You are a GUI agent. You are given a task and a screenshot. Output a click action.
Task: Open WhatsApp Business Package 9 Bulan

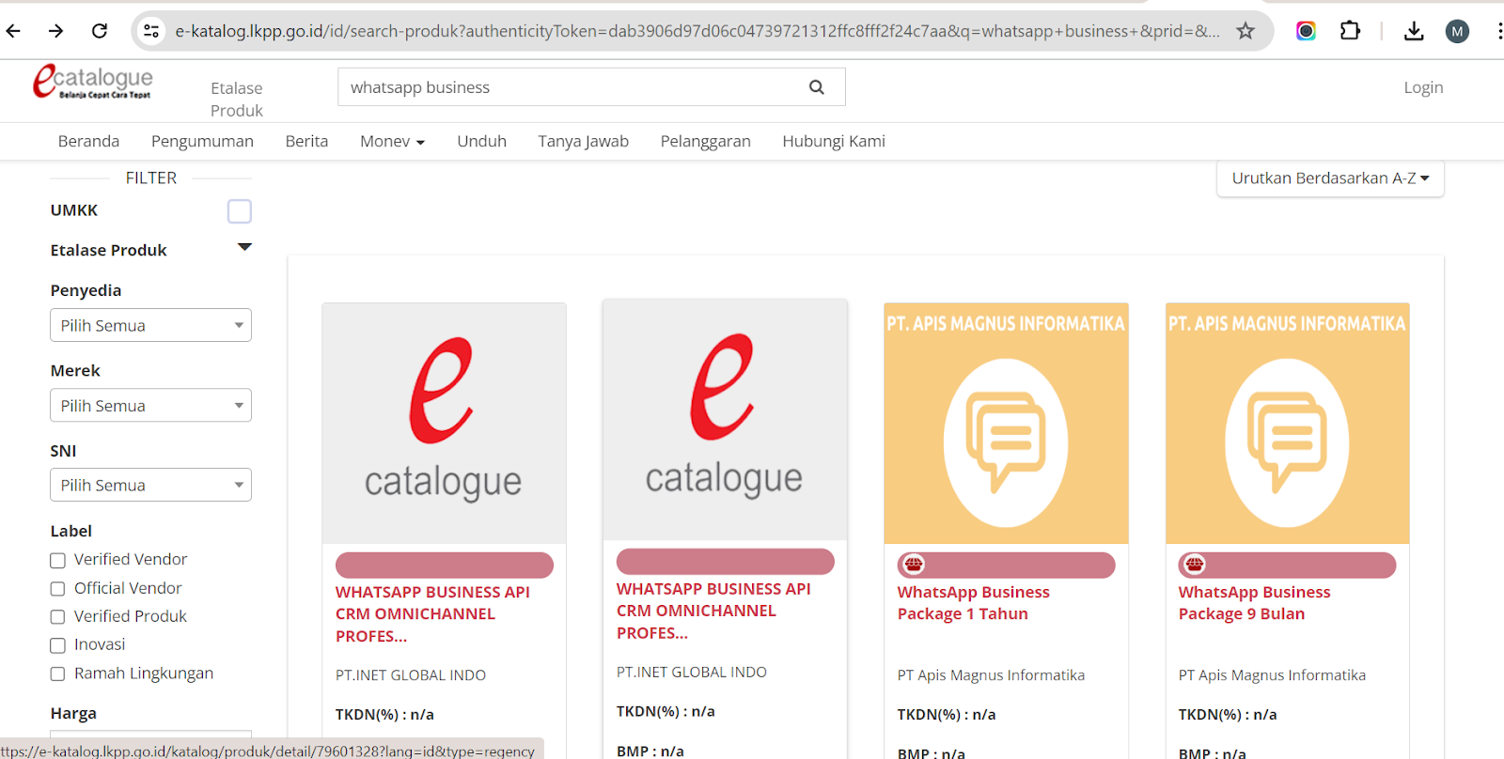pos(1254,603)
